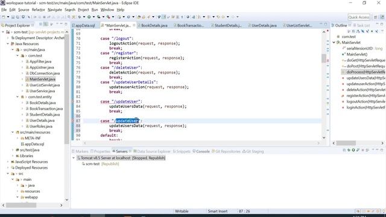
Task: Click Publish to the server icon
Action: (x=367, y=150)
